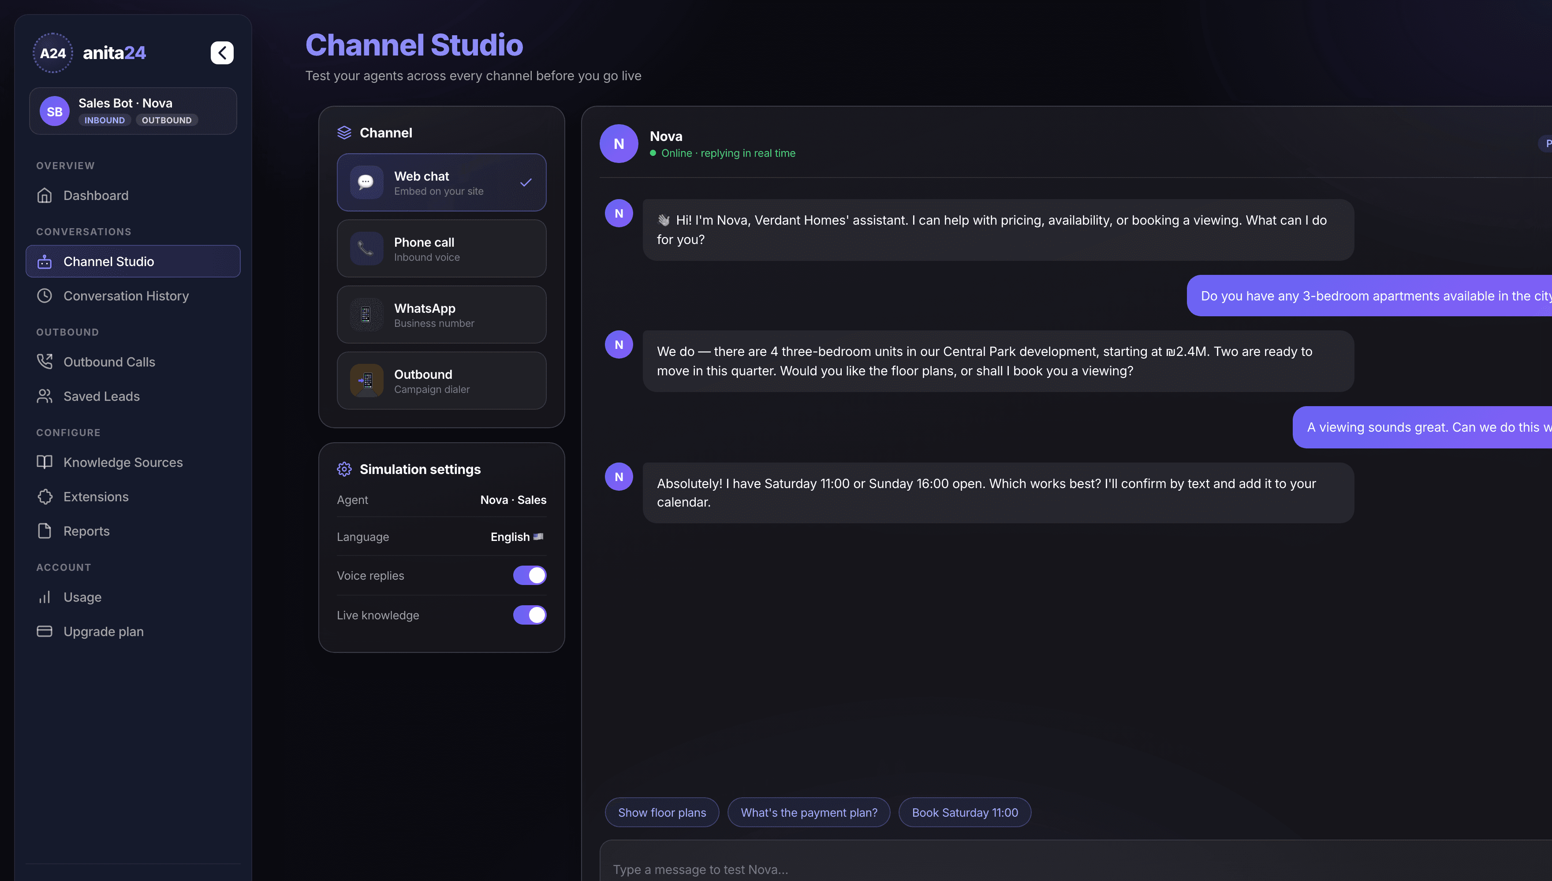
Task: Click the Outbound Calls phone icon
Action: pyautogui.click(x=44, y=362)
